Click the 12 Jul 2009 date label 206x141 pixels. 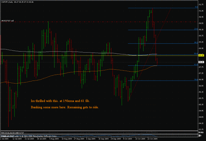point(17,139)
